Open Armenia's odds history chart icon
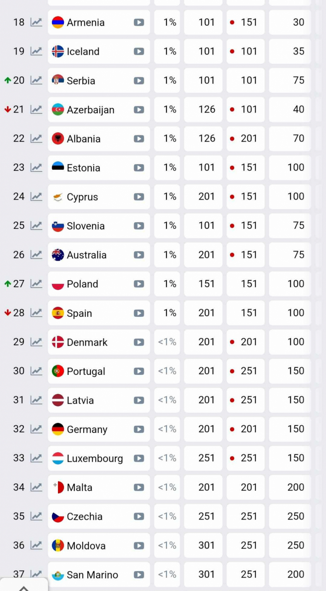The height and width of the screenshot is (591, 326). pyautogui.click(x=36, y=22)
